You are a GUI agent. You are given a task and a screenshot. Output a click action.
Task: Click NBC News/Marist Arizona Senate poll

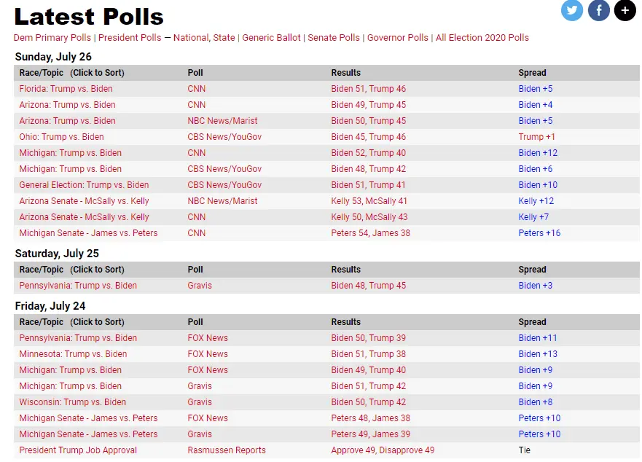pos(222,201)
